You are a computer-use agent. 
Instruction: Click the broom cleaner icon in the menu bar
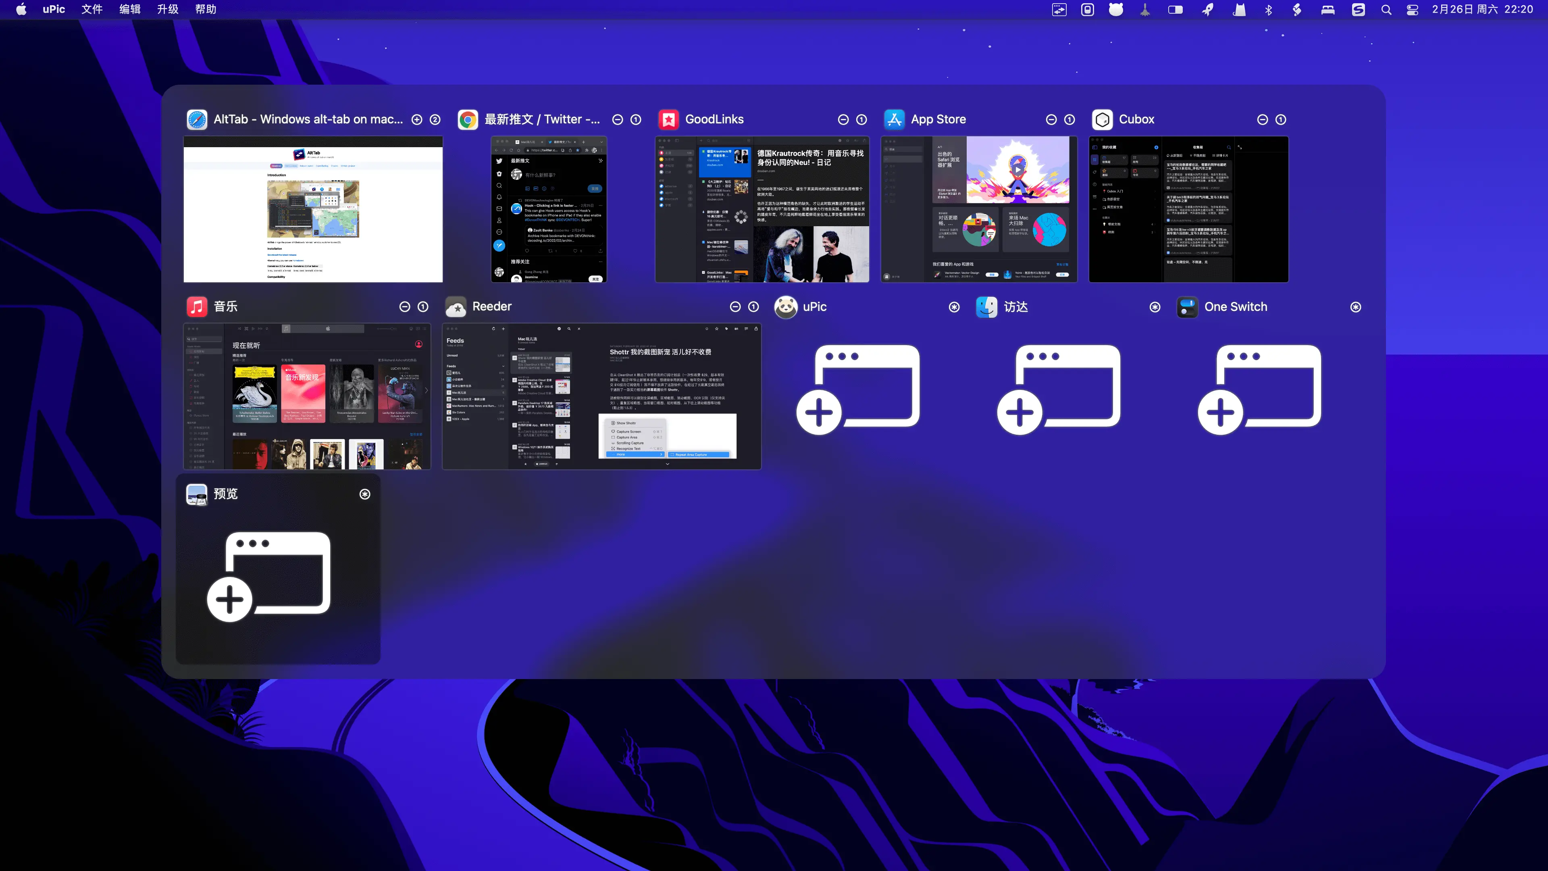point(1145,10)
